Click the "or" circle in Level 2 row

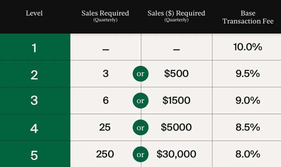pyautogui.click(x=140, y=74)
